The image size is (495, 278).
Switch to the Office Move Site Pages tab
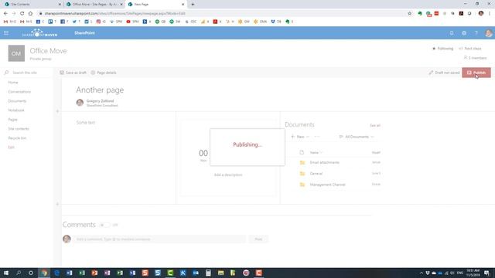tap(94, 5)
